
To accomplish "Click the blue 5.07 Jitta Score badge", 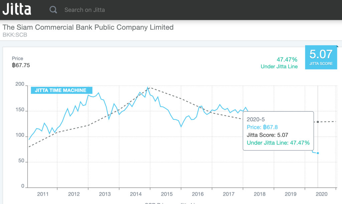I will [321, 57].
